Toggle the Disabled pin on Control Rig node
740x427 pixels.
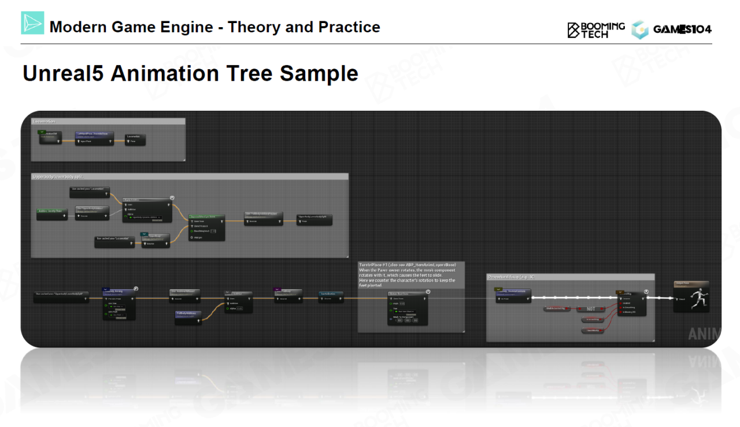pos(621,303)
